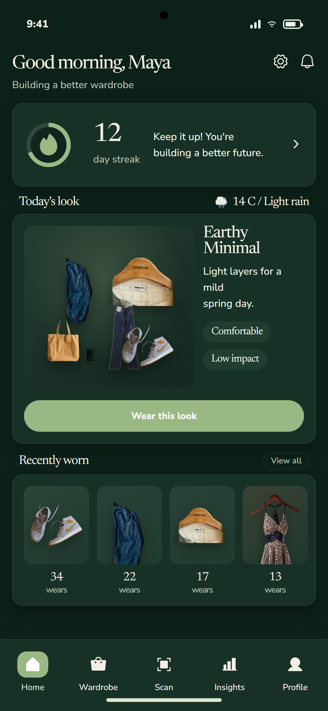This screenshot has height=711, width=328.
Task: Open the Insights bar chart icon
Action: (x=230, y=664)
